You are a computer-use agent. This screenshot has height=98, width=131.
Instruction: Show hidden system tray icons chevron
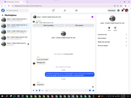[107, 96]
